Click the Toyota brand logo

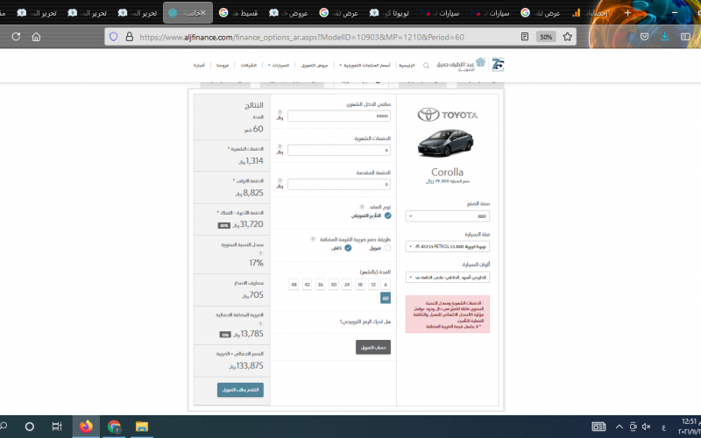pyautogui.click(x=448, y=115)
